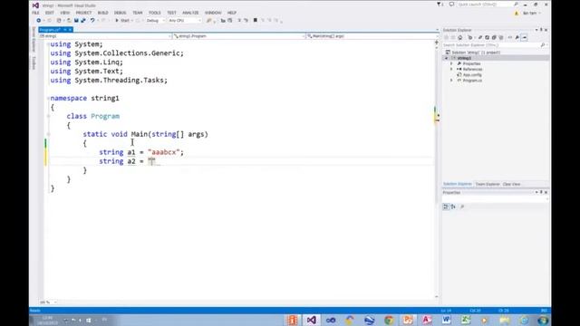
Task: Open the DEBUG menu
Action: (x=120, y=13)
